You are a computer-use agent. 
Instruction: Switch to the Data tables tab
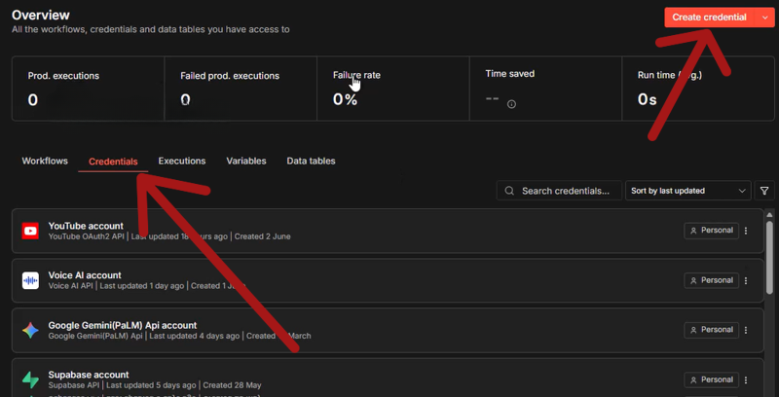tap(311, 161)
